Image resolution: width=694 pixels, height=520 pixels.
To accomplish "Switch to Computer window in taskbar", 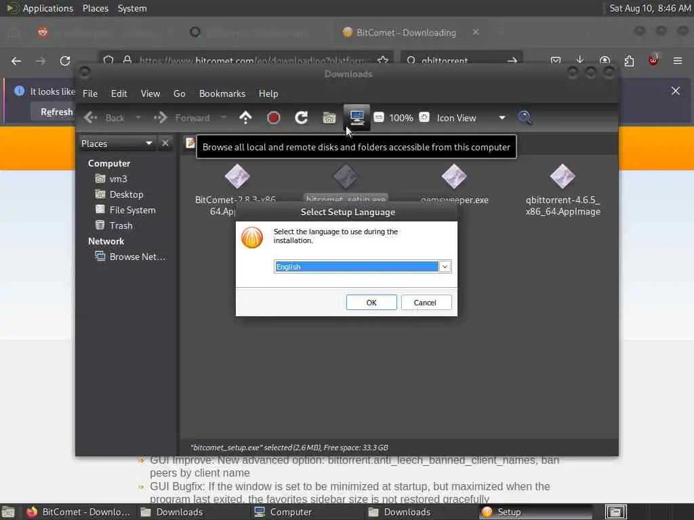I will pyautogui.click(x=308, y=512).
